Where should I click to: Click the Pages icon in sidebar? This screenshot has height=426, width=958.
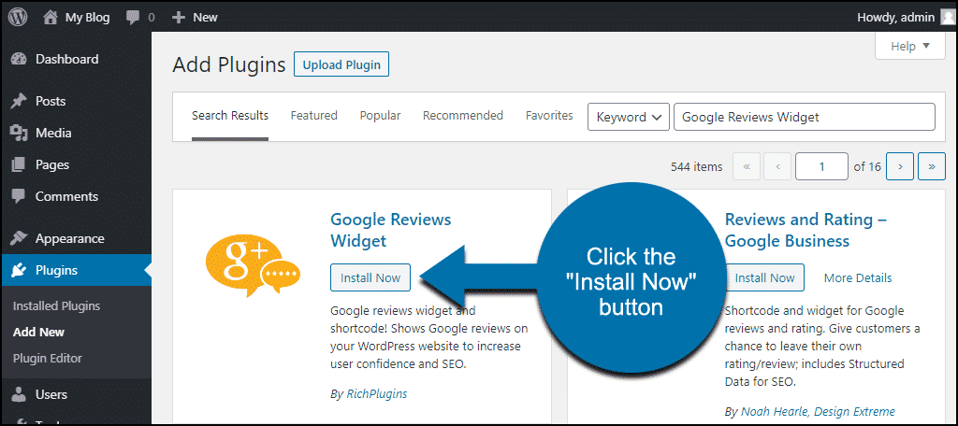pyautogui.click(x=20, y=164)
